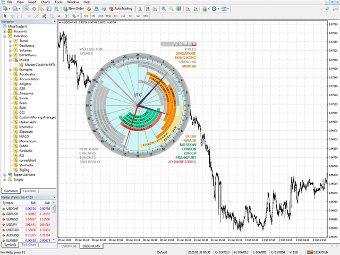This screenshot has height=255, width=340.
Task: Click the Tile Windows icon
Action: coord(178,8)
